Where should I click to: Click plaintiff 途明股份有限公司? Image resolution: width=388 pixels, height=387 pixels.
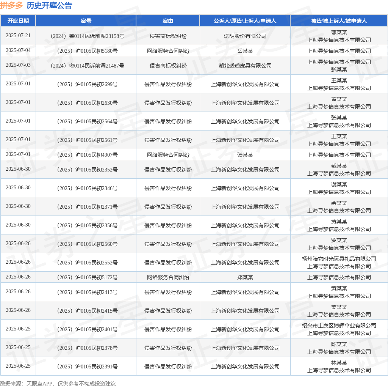click(x=245, y=36)
